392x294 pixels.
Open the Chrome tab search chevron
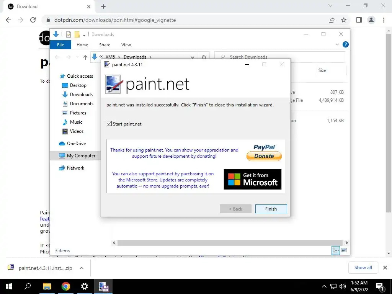point(330,5)
